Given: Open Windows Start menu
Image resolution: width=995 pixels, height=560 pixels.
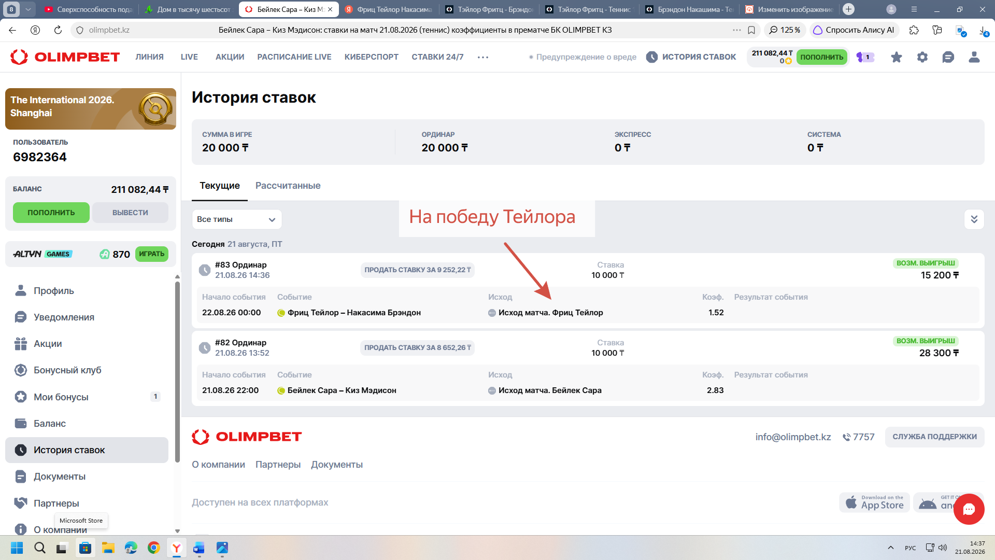Looking at the screenshot, I should pos(17,548).
